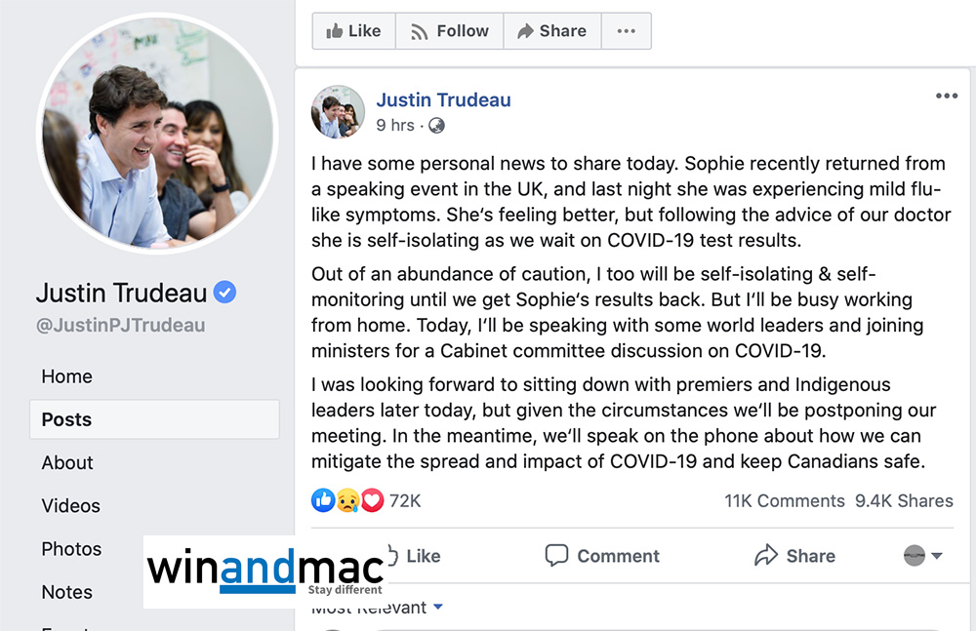Like the Justin Trudeau page

[x=352, y=31]
